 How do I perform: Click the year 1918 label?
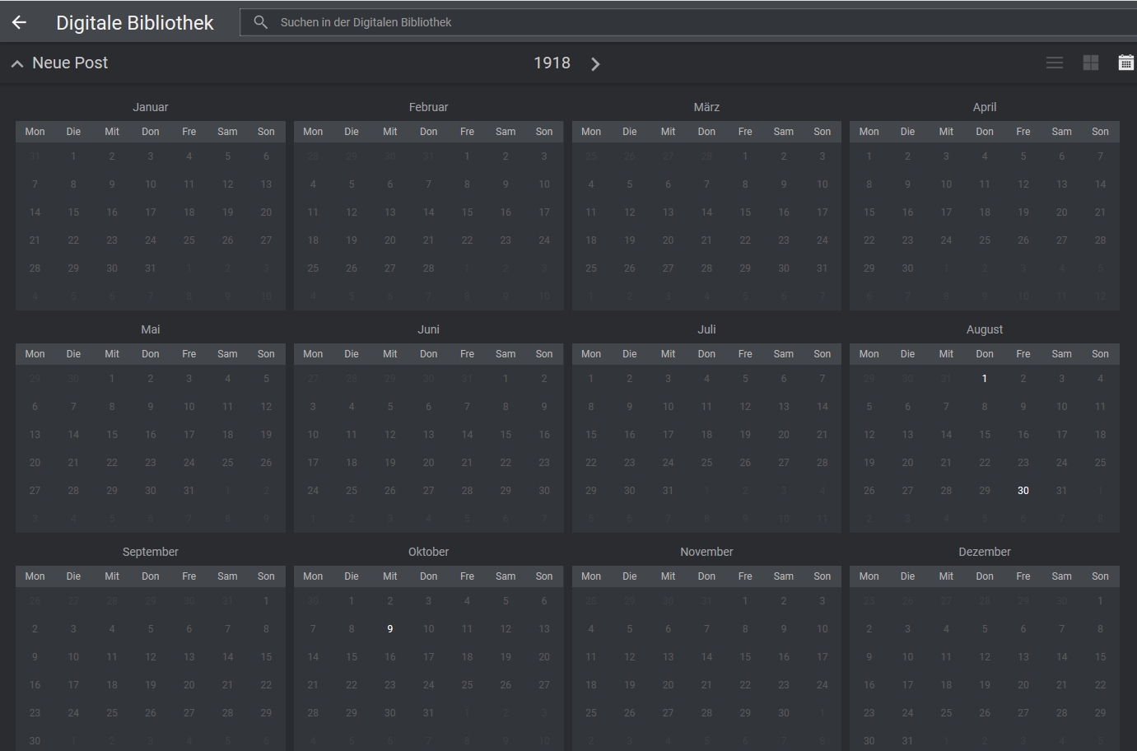point(552,63)
